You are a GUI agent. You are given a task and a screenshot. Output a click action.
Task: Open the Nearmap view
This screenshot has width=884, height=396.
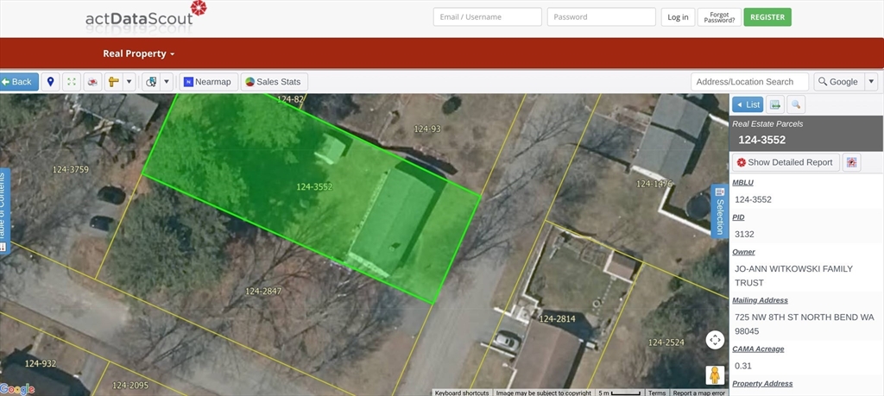(x=207, y=82)
